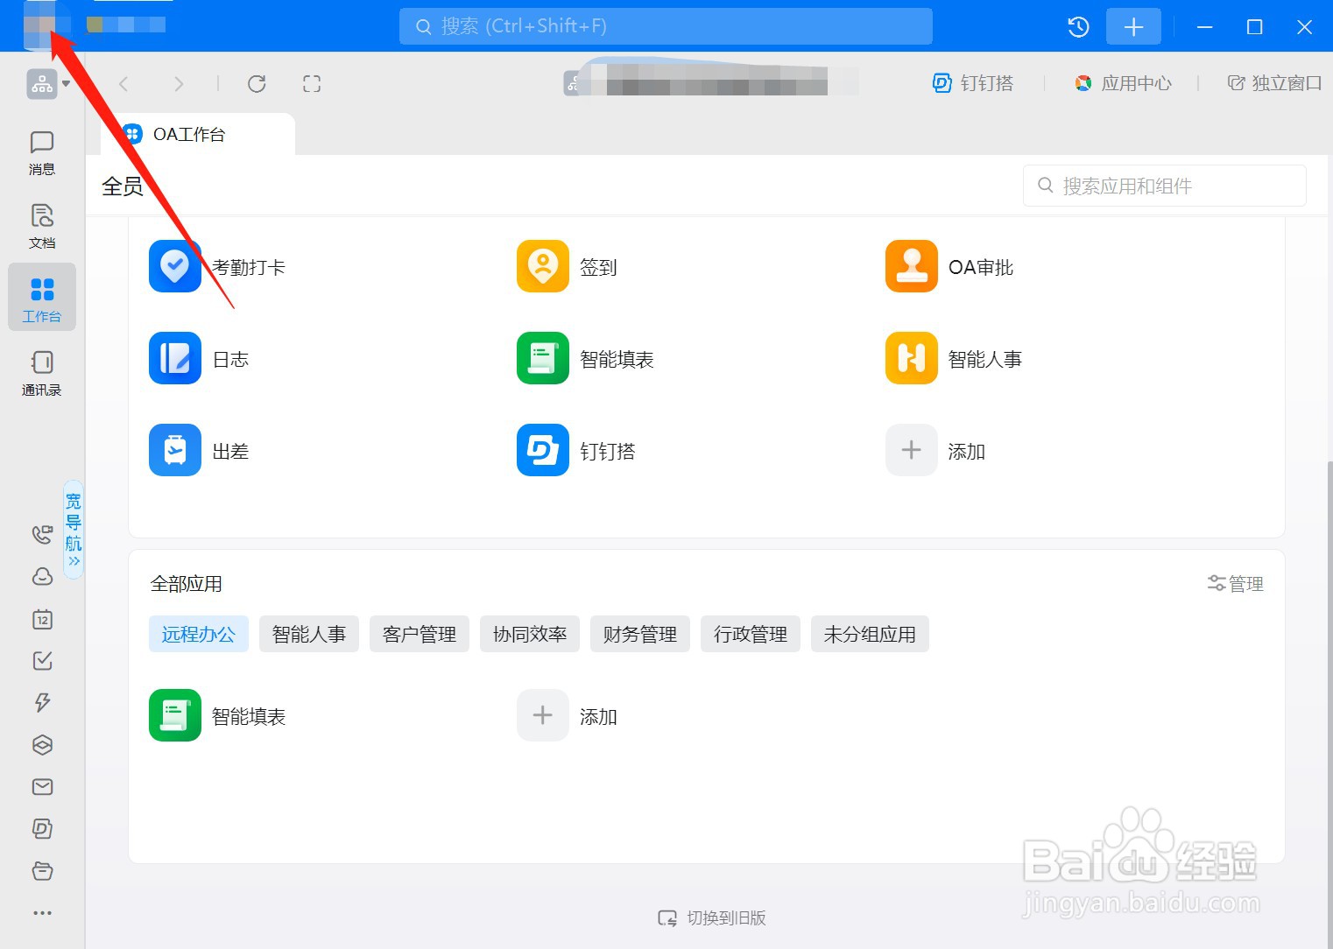The width and height of the screenshot is (1333, 949).
Task: Open 钉钉搭 from the top toolbar
Action: pos(973,83)
